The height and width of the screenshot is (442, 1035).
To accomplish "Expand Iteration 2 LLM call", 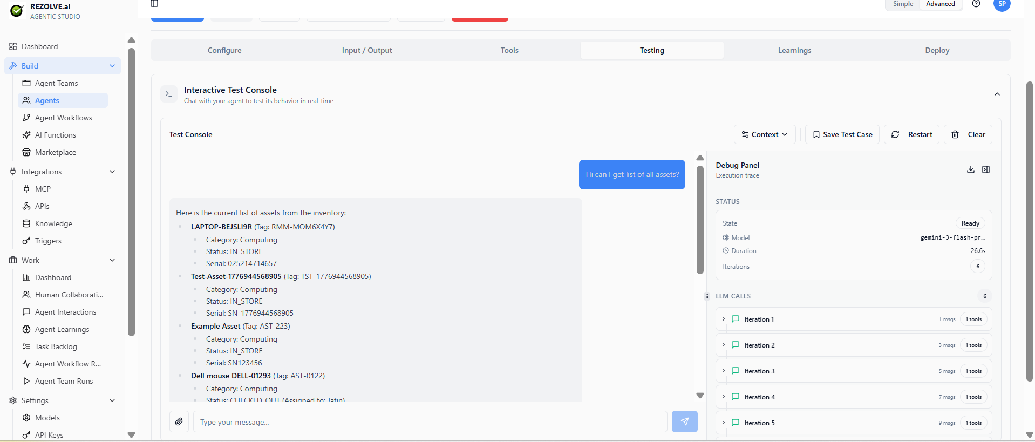I will 854,345.
